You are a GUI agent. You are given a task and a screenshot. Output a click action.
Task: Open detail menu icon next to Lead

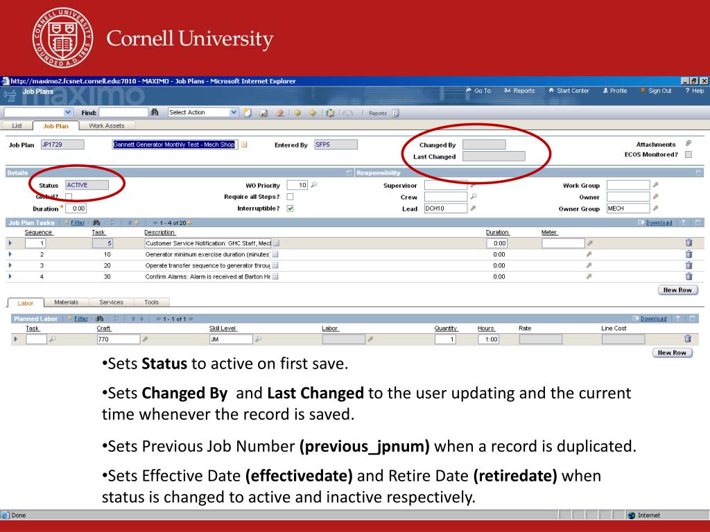pos(473,208)
